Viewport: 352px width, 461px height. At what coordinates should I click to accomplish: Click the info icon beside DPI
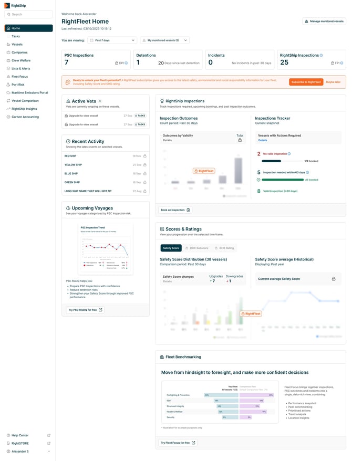point(127,63)
